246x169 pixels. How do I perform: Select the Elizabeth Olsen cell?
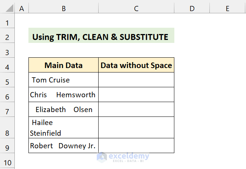pyautogui.click(x=64, y=109)
